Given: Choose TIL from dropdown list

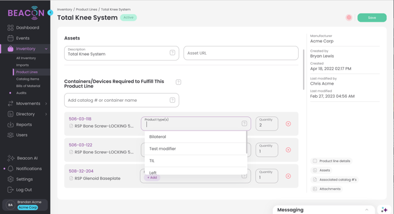Looking at the screenshot, I should (x=195, y=160).
